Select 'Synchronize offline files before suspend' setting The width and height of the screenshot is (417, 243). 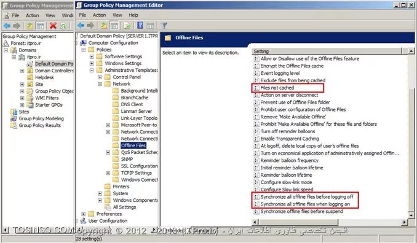click(301, 212)
